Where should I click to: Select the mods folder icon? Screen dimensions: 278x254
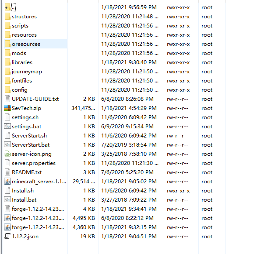click(7, 53)
